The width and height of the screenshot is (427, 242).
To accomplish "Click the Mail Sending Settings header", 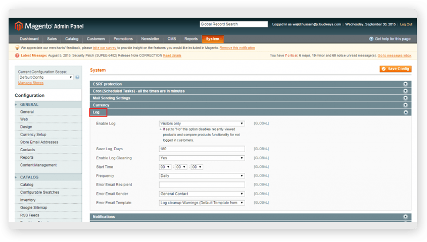I will [251, 98].
